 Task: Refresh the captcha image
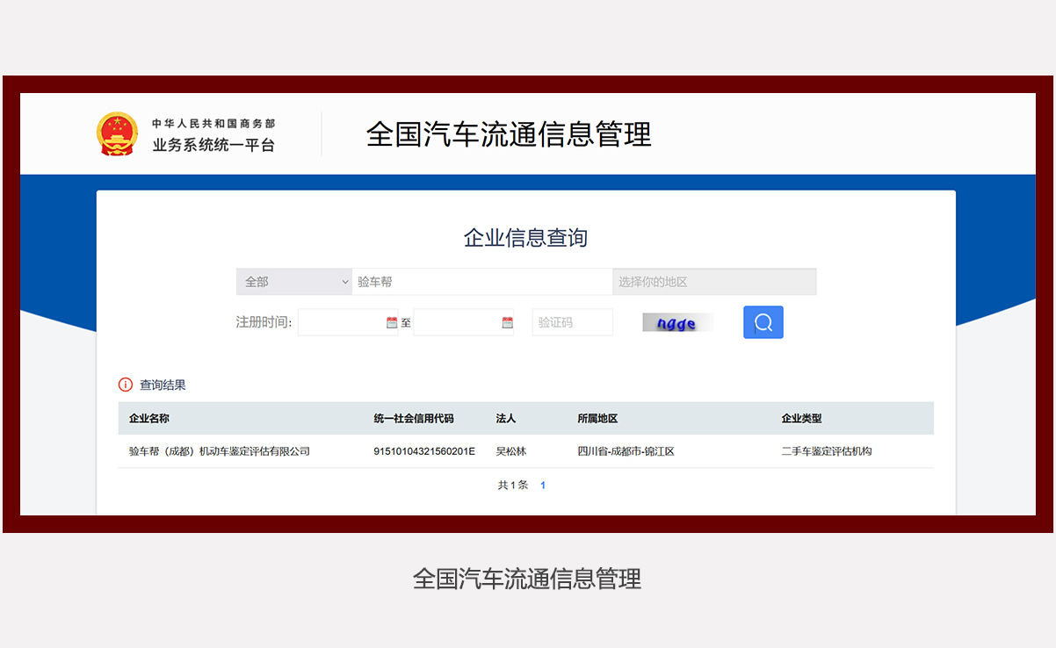coord(676,323)
